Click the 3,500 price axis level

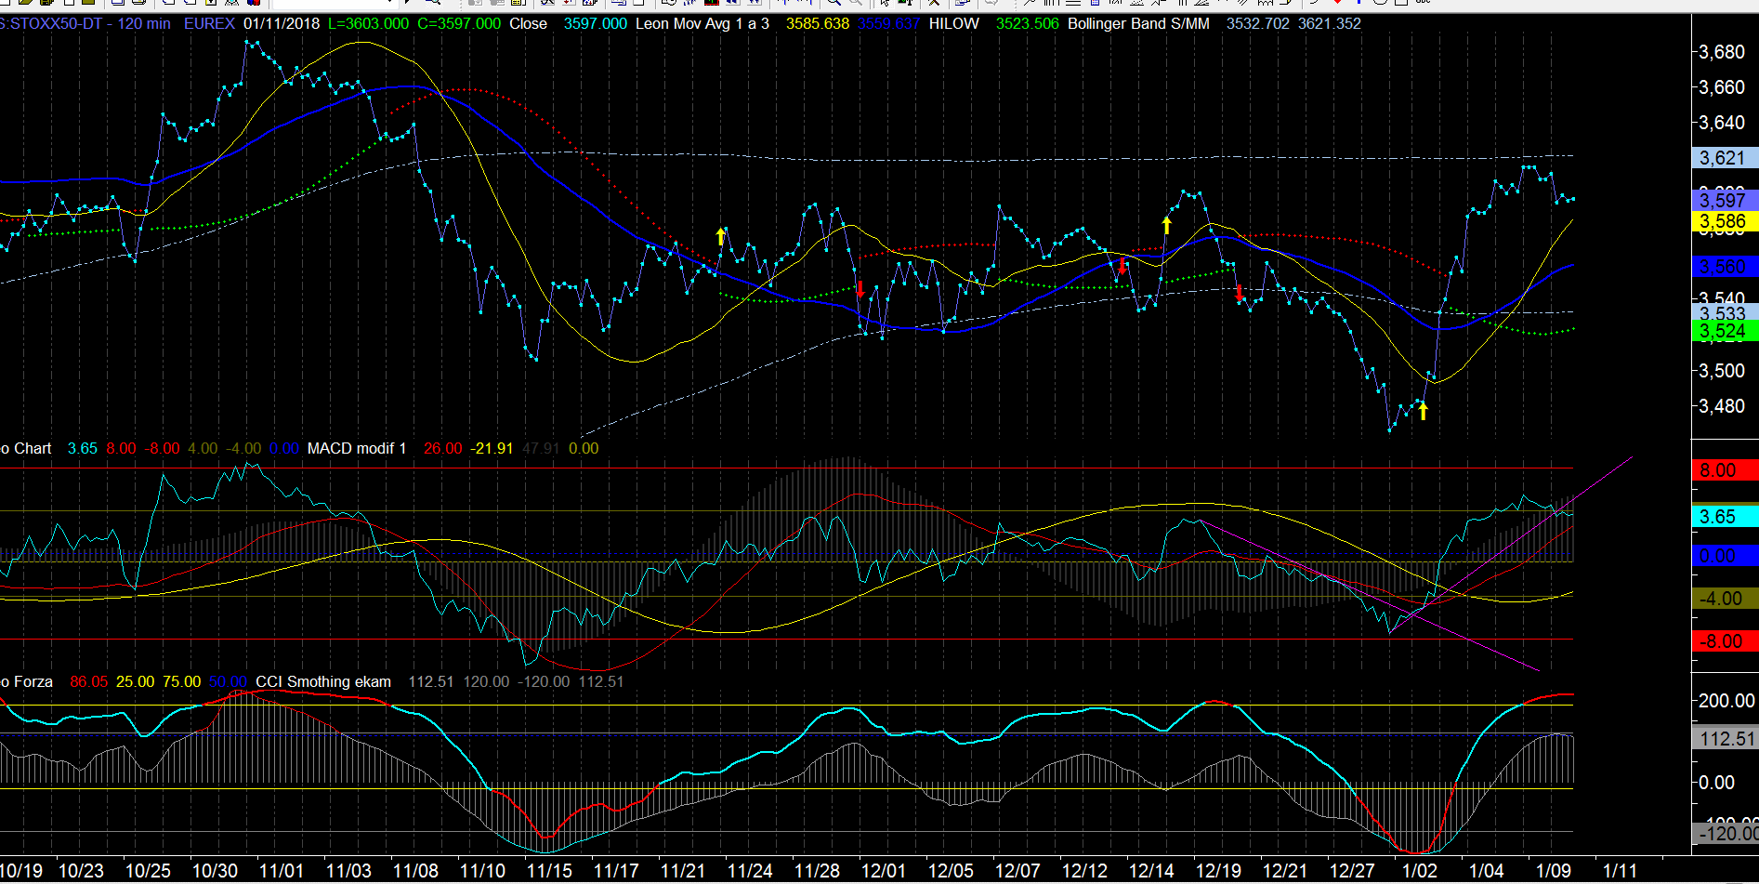coord(1722,371)
